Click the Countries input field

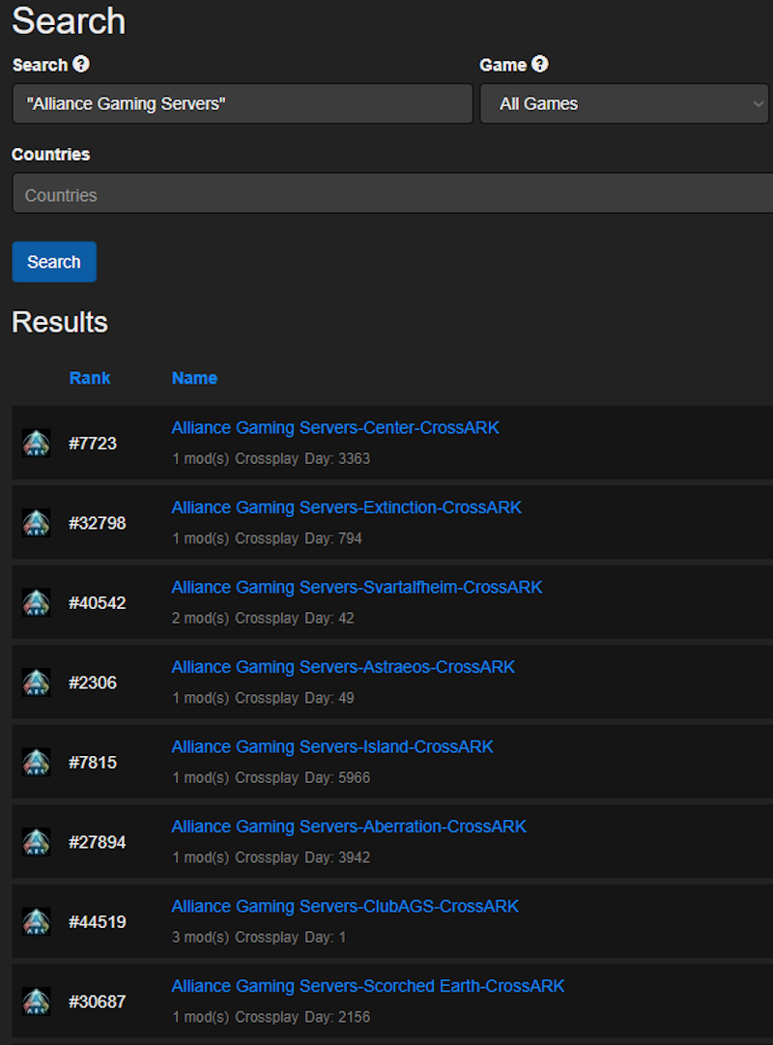[x=392, y=193]
